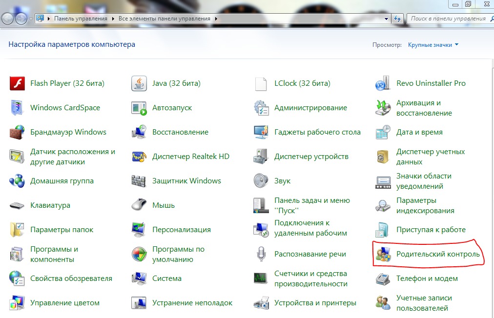The image size is (494, 318).
Task: Open Параметры папок link
Action: click(x=62, y=230)
